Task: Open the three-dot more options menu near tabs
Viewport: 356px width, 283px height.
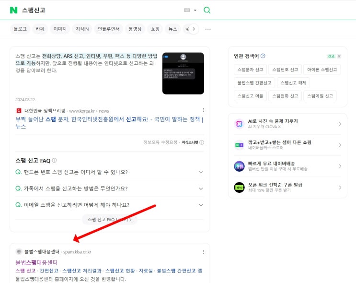Action: click(208, 29)
